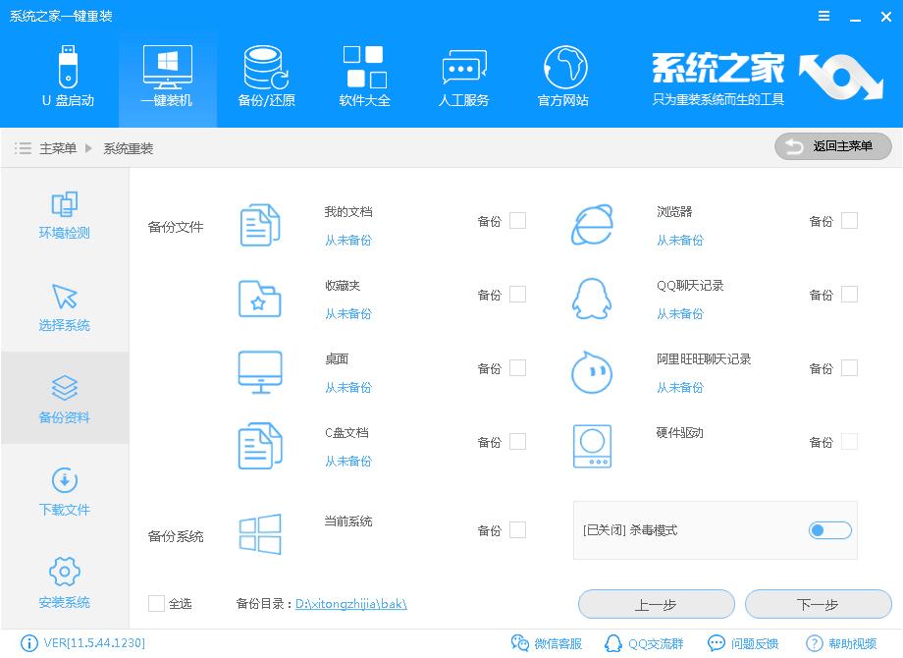Open the 备份/还原 panel

click(x=265, y=77)
